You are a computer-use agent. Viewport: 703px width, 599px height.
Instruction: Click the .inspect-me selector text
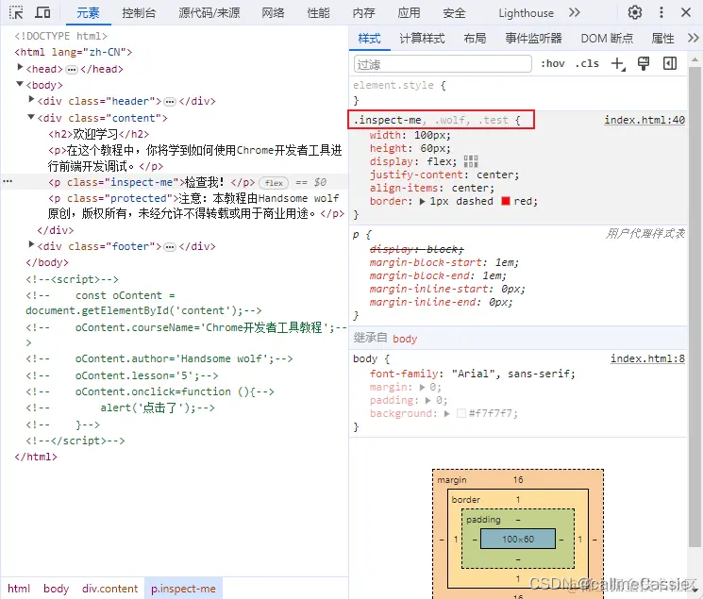[388, 120]
